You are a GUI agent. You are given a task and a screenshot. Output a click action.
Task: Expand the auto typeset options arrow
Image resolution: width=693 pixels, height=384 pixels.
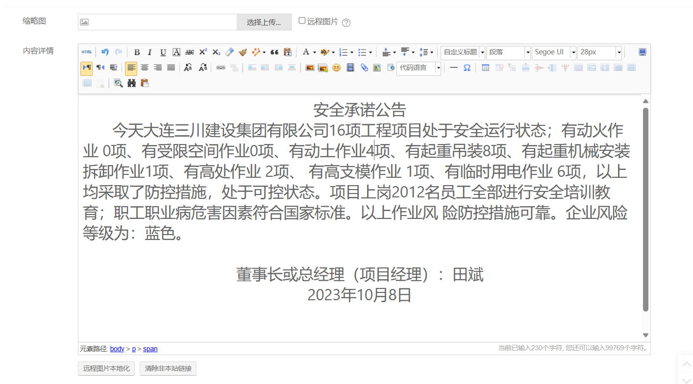click(x=264, y=52)
